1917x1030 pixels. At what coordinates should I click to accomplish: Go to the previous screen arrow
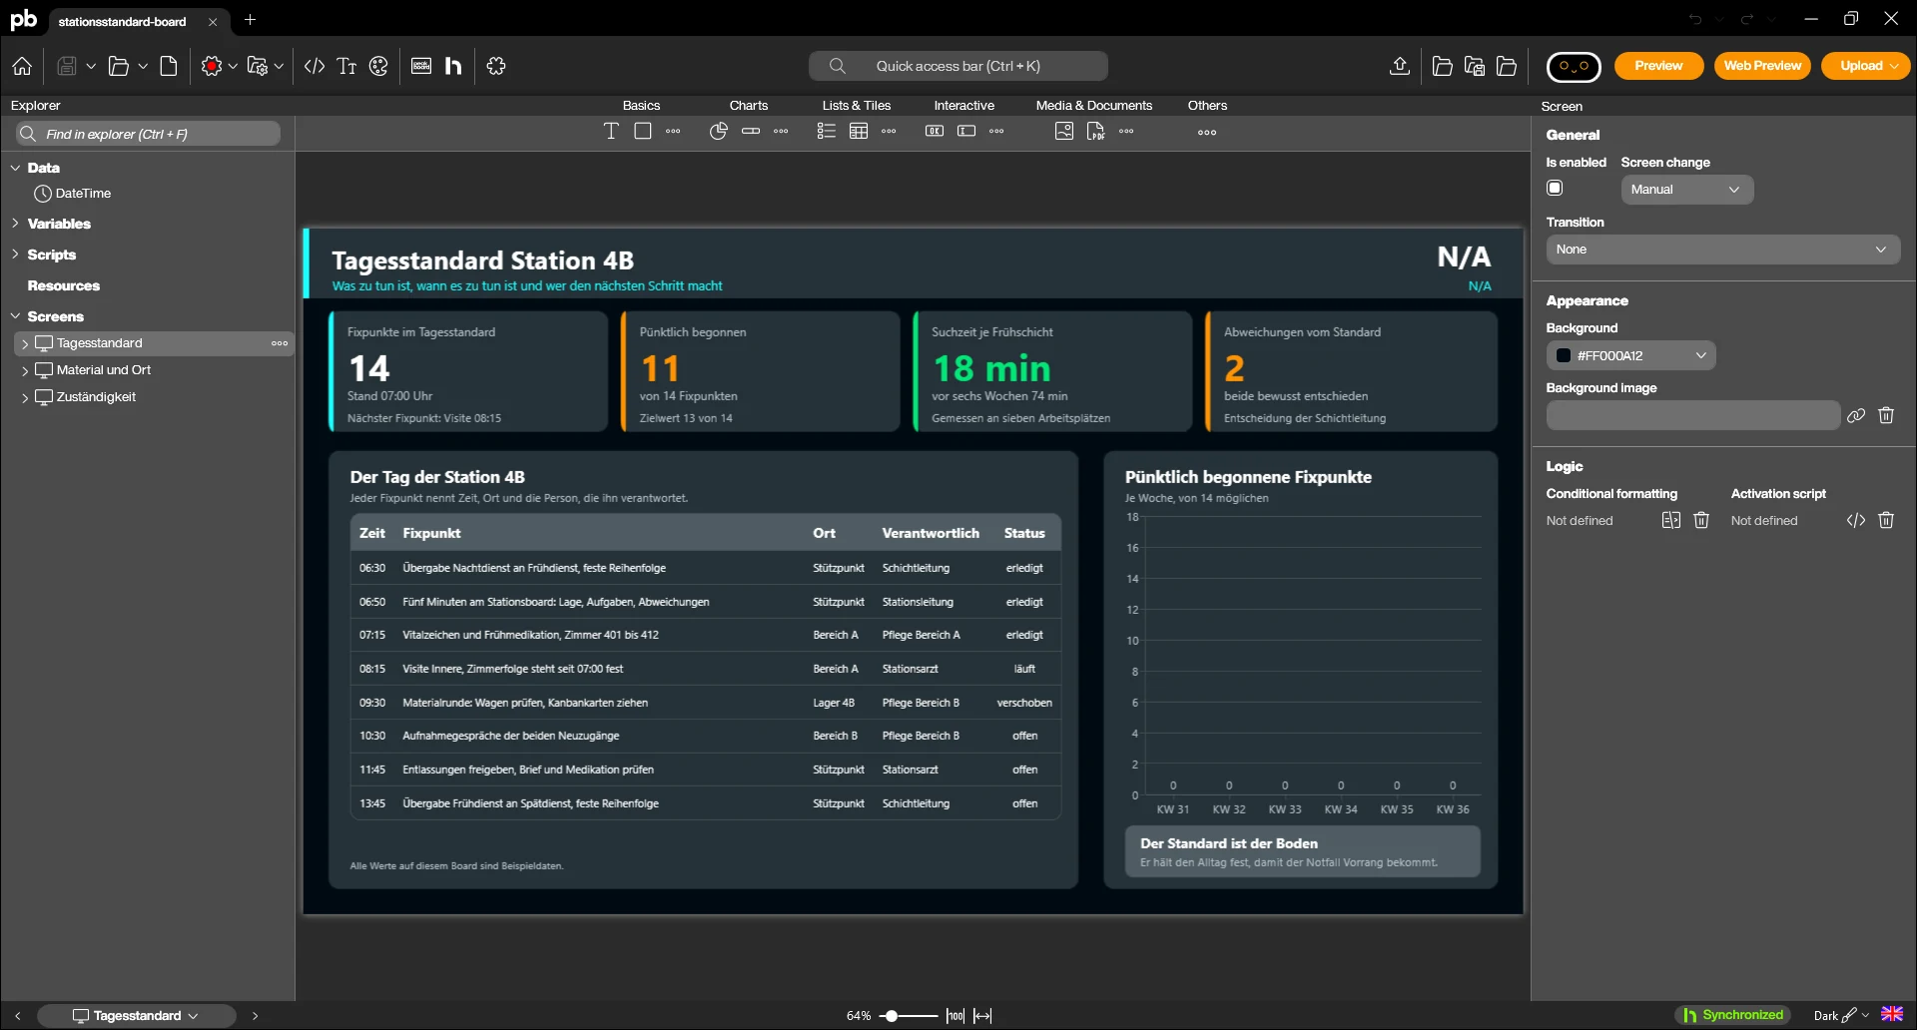pyautogui.click(x=18, y=1016)
